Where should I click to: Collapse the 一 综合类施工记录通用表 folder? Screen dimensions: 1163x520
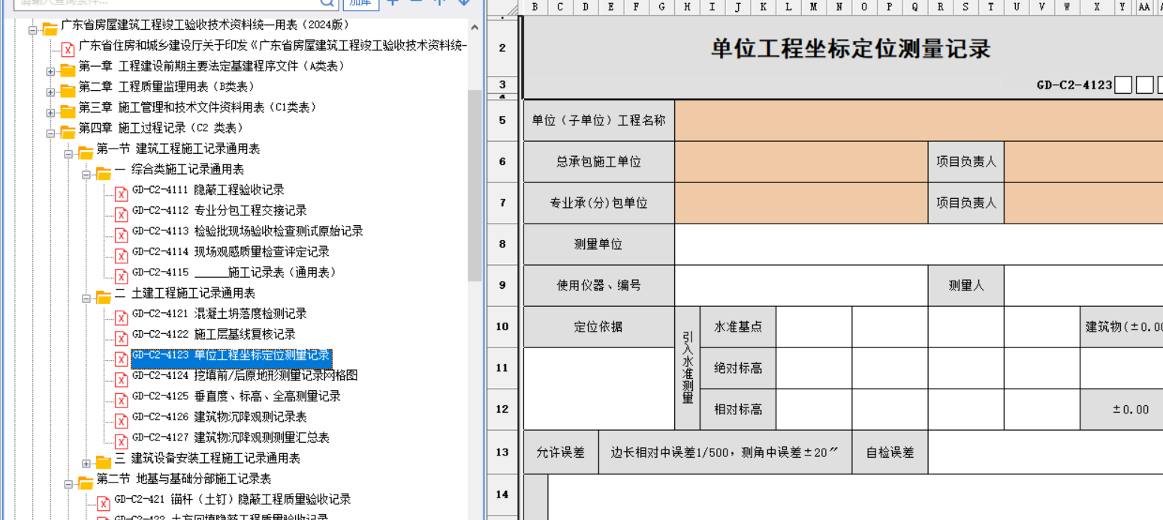point(86,175)
